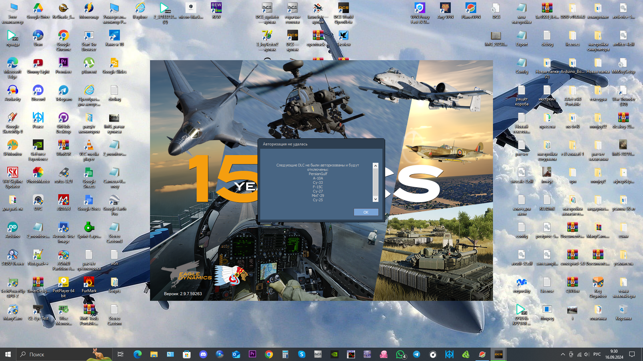Screen dimensions: 643x361
Task: Open the DCS app in the taskbar
Action: [499, 354]
